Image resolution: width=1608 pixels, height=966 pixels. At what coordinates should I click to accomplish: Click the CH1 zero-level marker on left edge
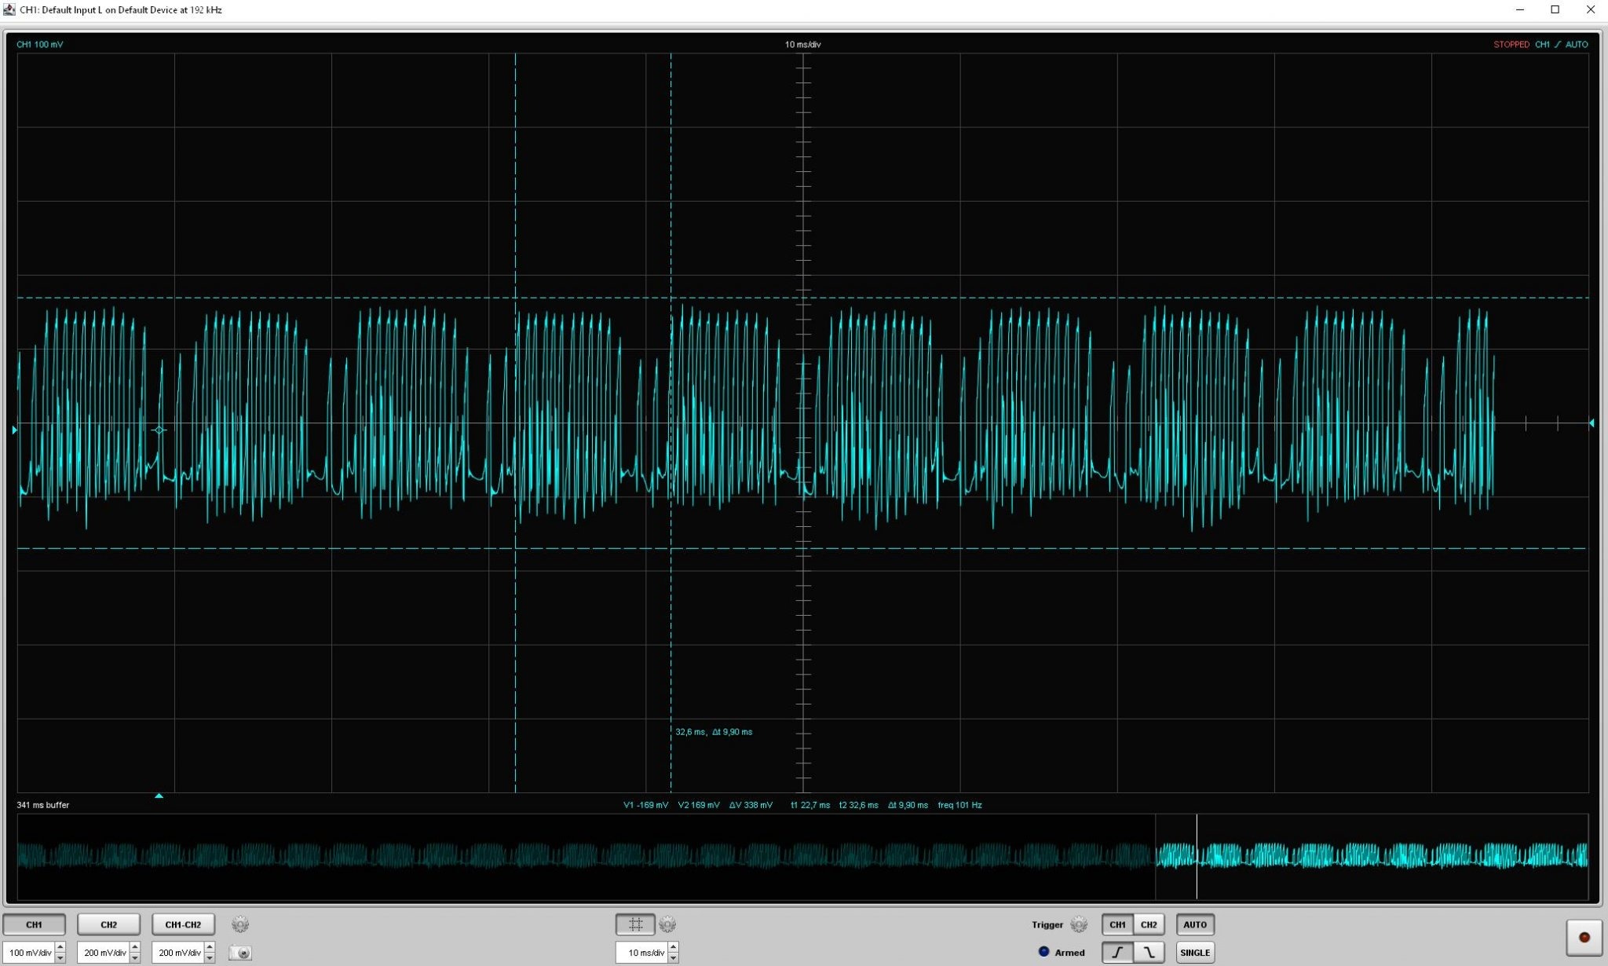click(14, 430)
